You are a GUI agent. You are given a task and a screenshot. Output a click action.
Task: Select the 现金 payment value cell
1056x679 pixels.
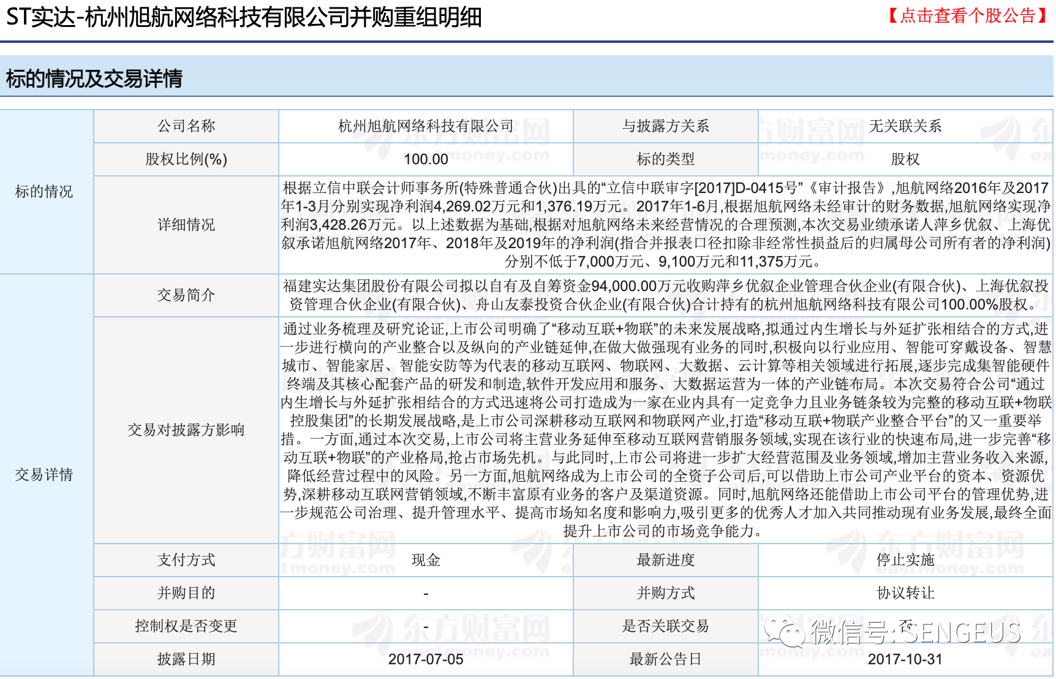426,560
